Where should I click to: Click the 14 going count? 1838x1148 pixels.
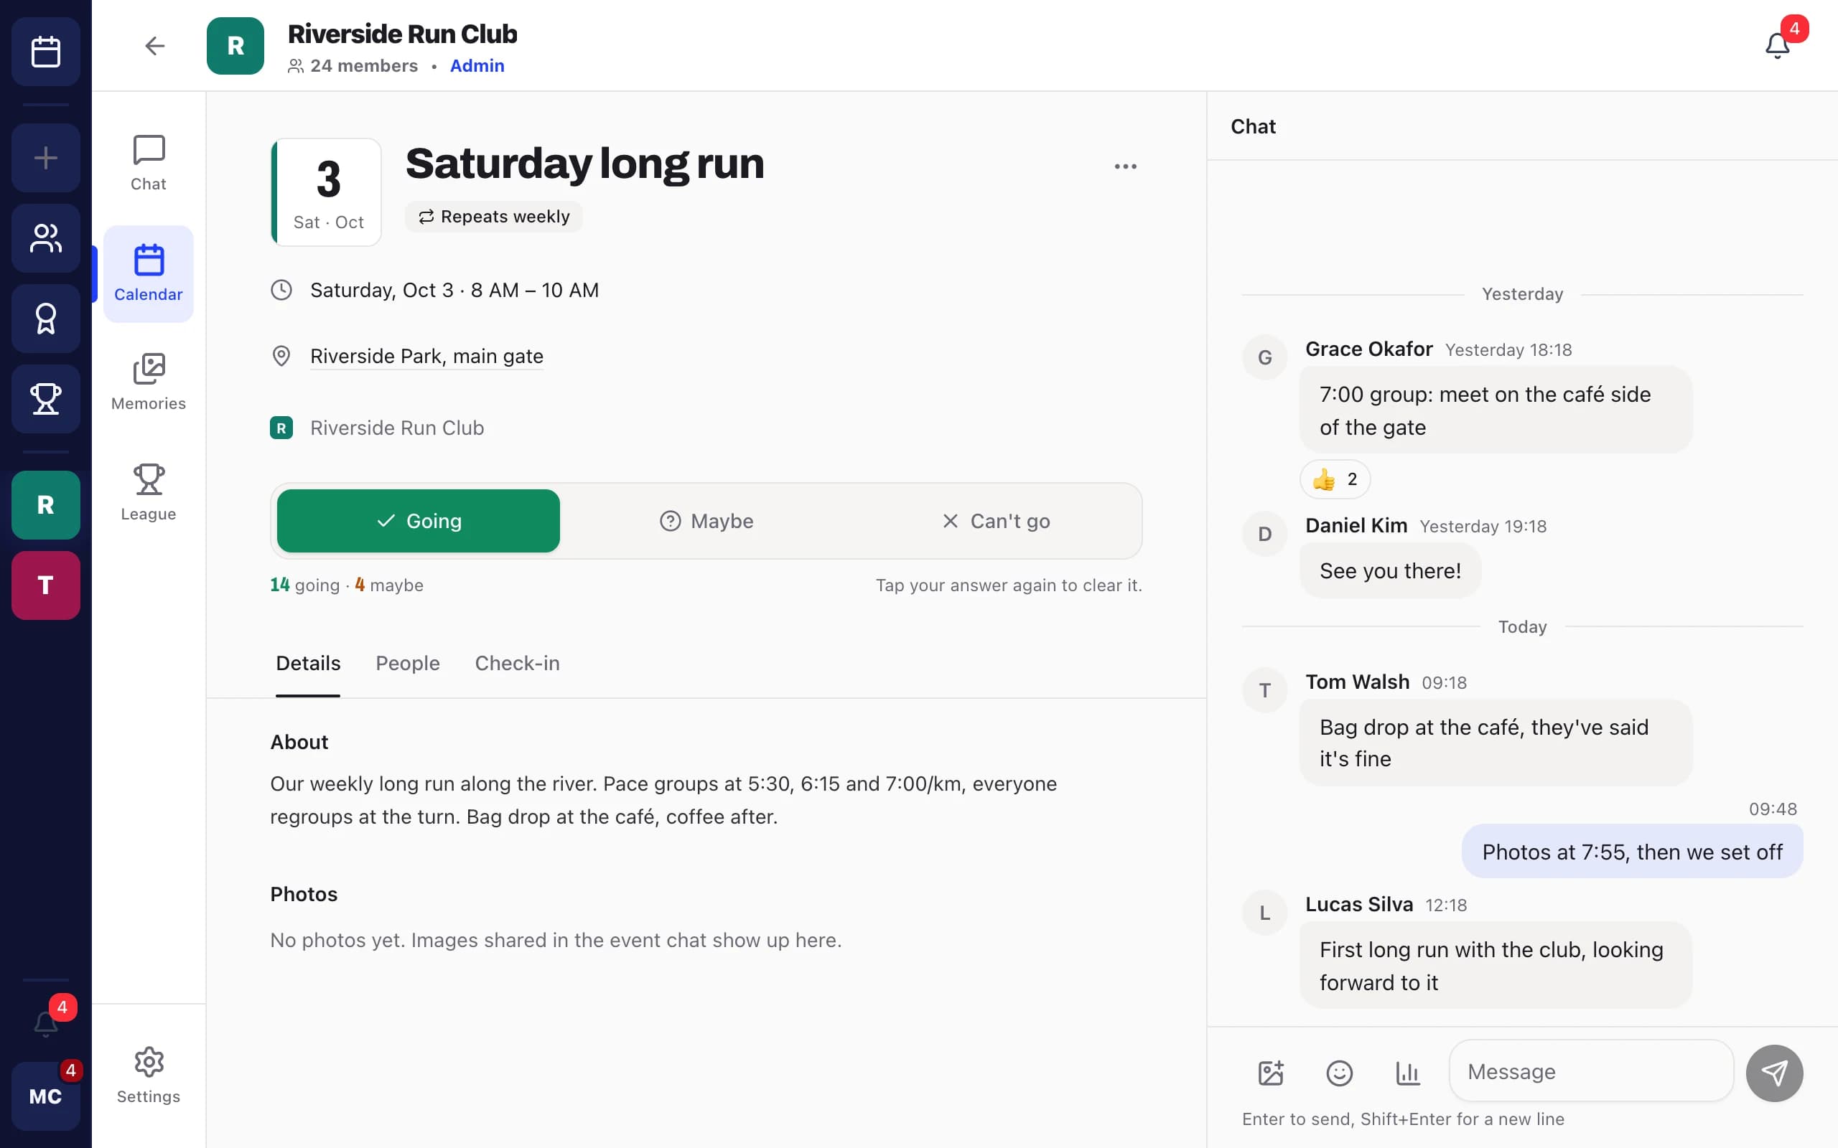304,585
